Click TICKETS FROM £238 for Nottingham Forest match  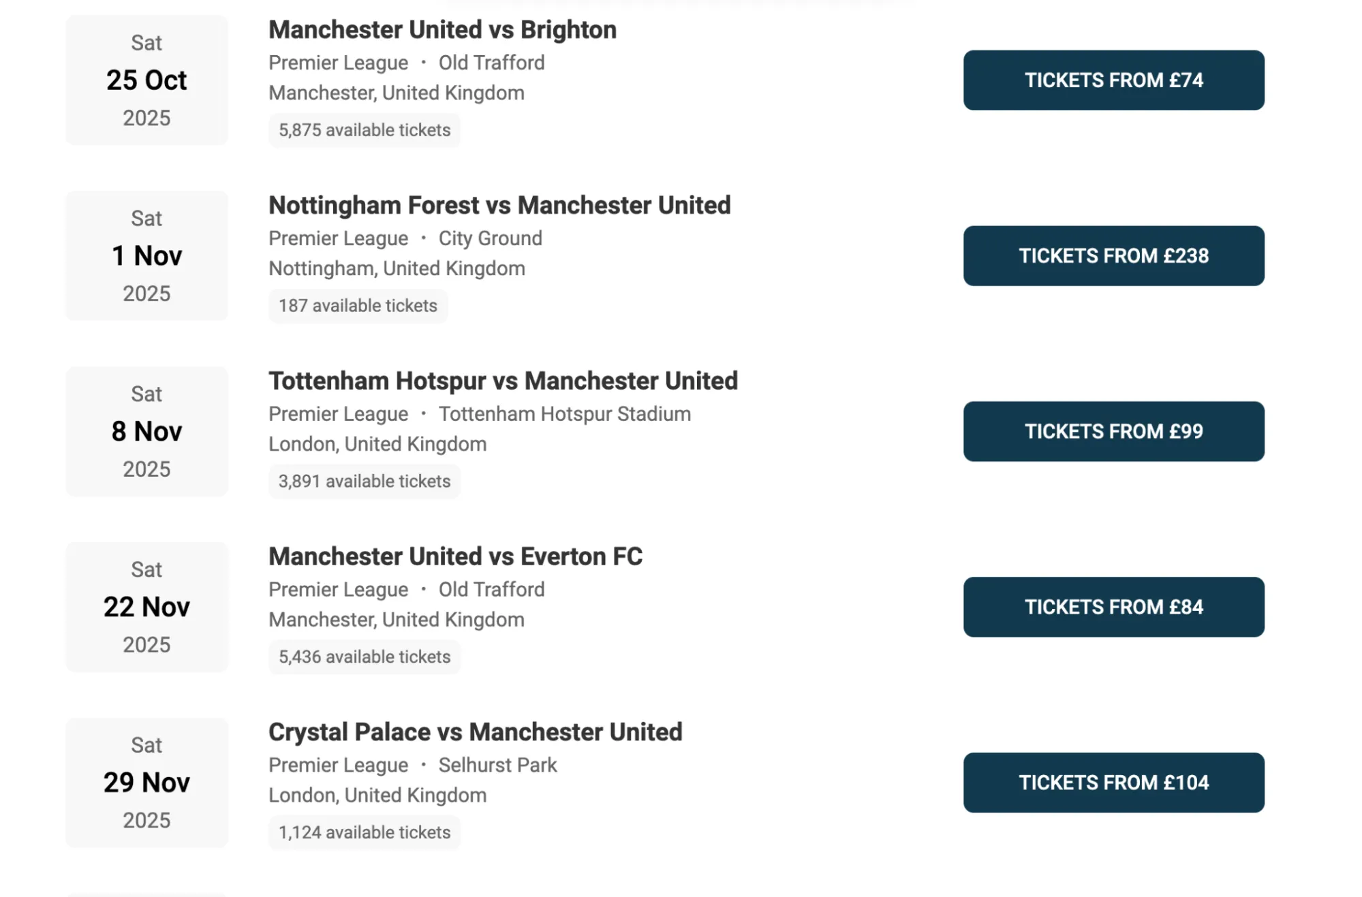pyautogui.click(x=1113, y=256)
